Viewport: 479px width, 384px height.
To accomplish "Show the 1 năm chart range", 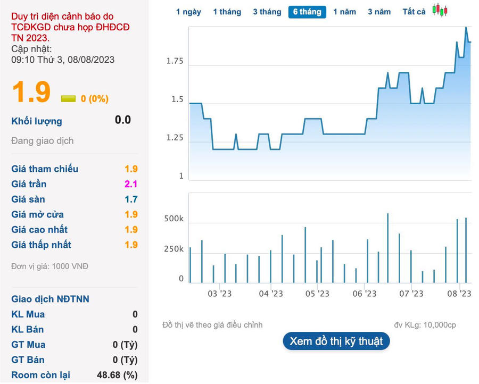I will (x=344, y=12).
